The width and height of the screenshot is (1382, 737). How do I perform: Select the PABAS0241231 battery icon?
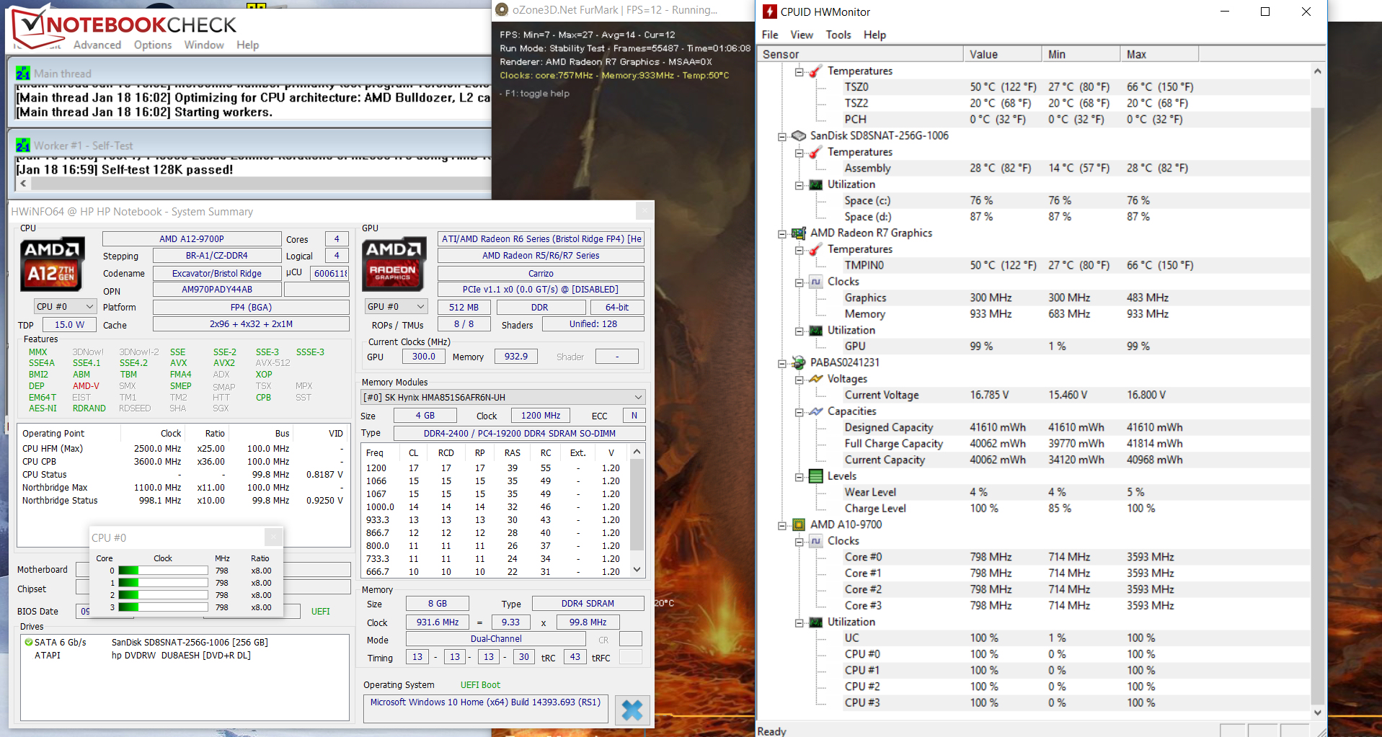[x=799, y=362]
